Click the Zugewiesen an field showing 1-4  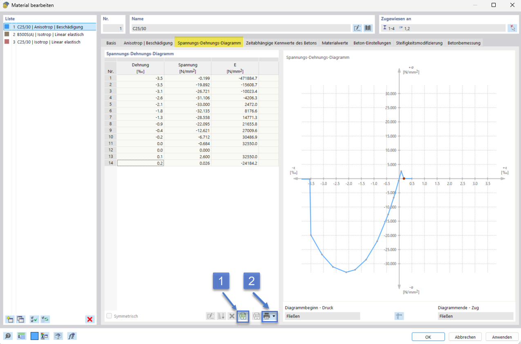point(443,28)
